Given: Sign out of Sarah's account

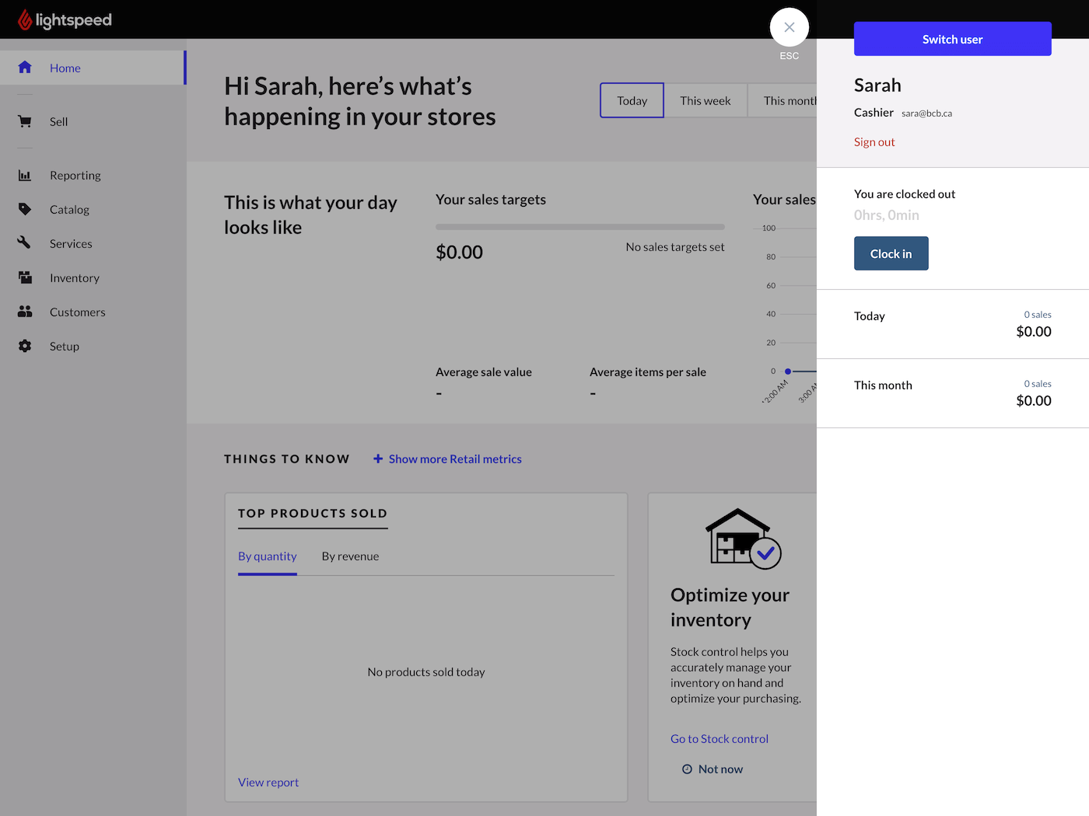Looking at the screenshot, I should (874, 142).
